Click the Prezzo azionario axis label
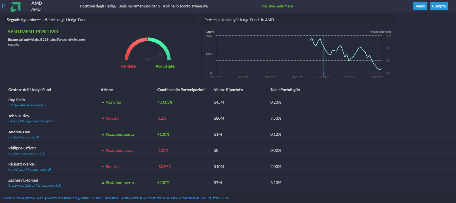456x203 pixels. (x=380, y=32)
